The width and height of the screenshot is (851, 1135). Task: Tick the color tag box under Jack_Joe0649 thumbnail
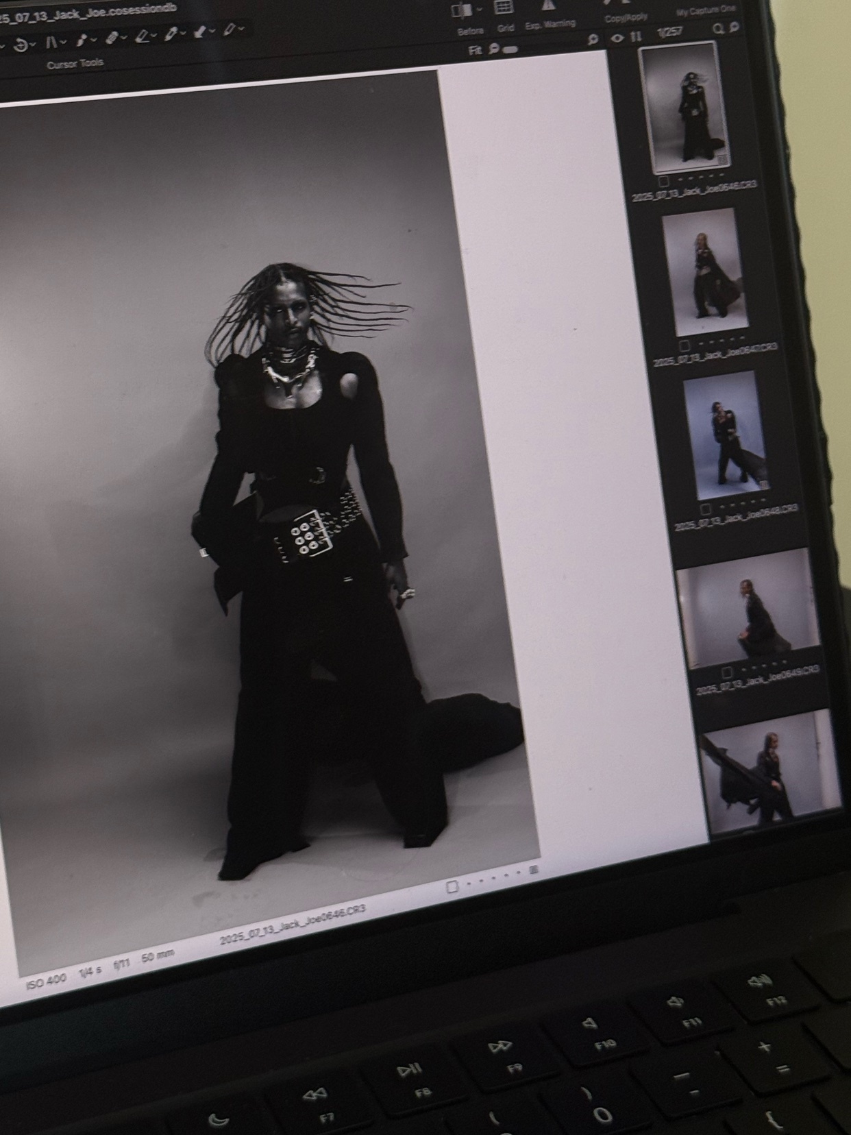coord(728,673)
